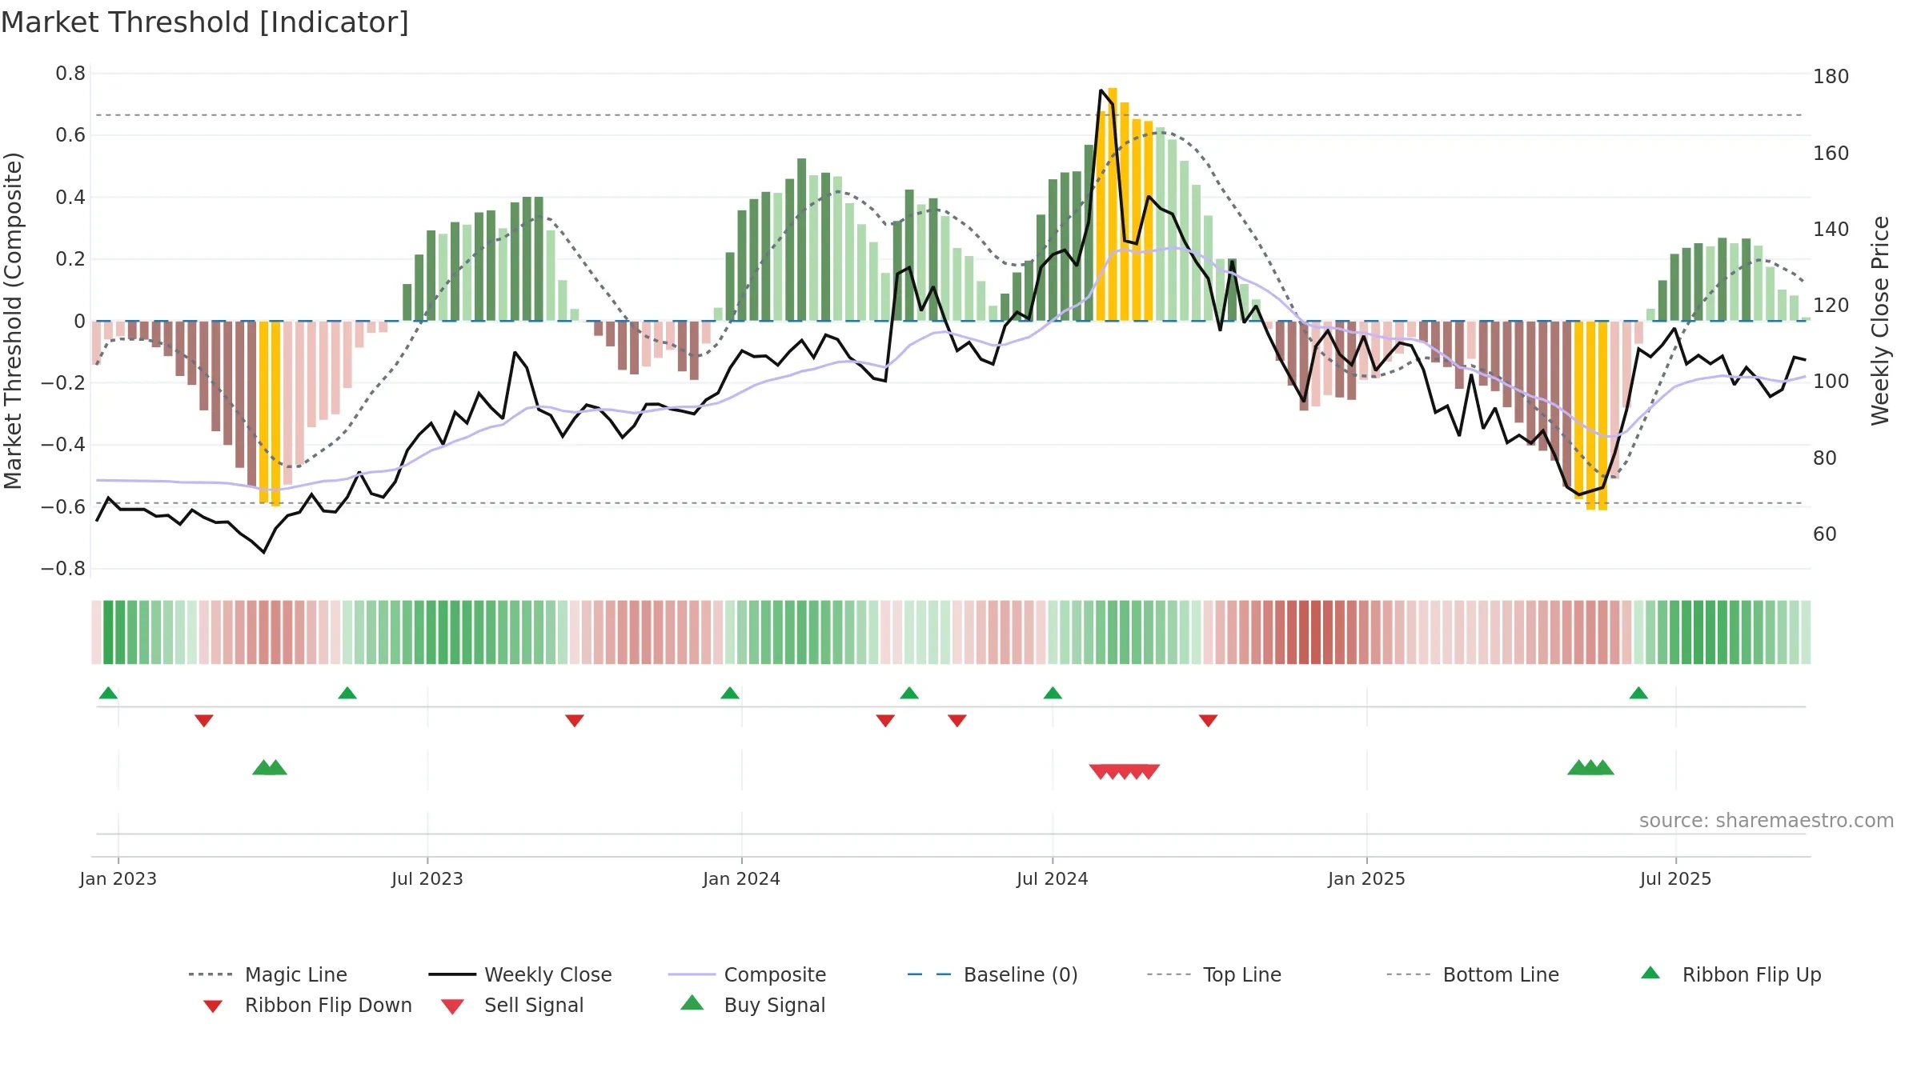Click the Jul 2023 x-axis label
Screen dimensions: 1921x1080
click(427, 879)
